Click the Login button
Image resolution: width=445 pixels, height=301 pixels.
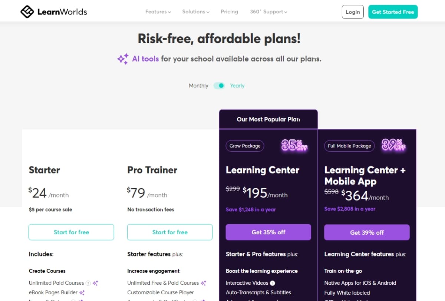click(353, 12)
